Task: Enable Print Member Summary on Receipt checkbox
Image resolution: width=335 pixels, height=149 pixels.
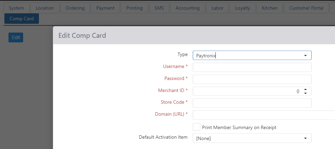Action: tap(196, 127)
